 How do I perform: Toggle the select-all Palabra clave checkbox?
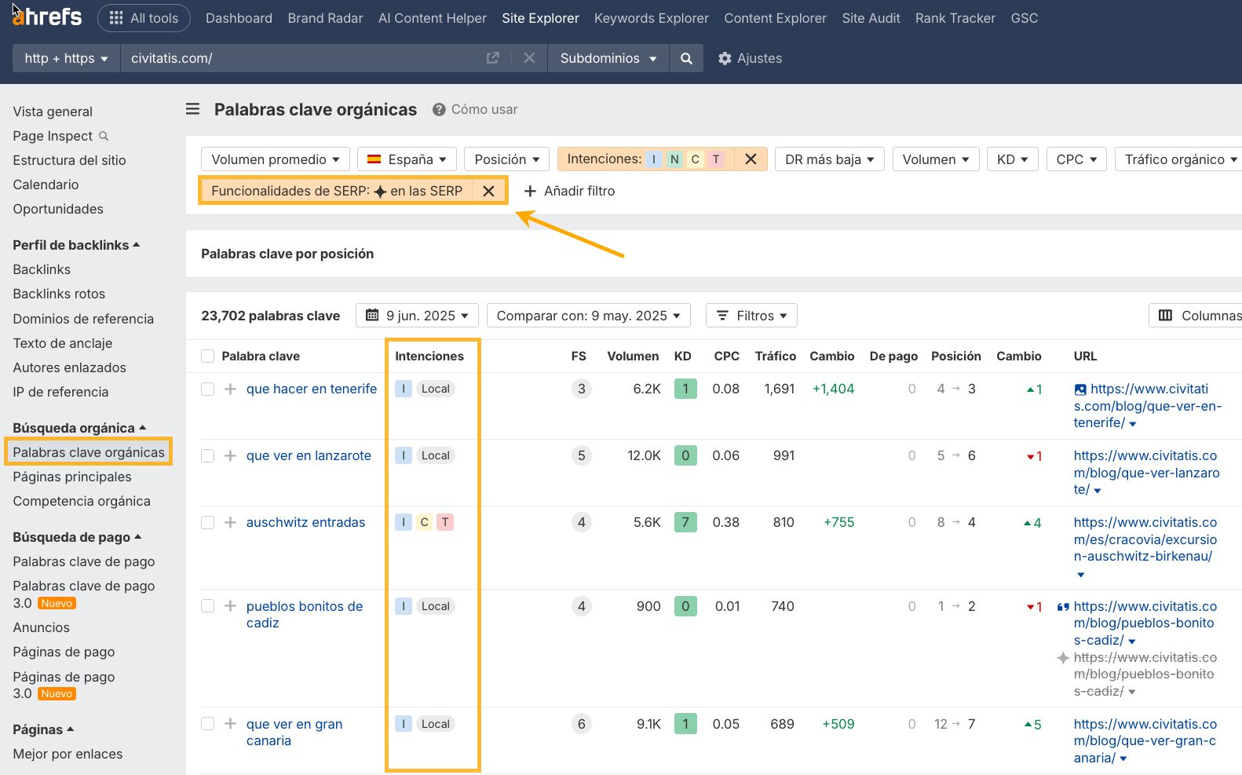pyautogui.click(x=207, y=356)
